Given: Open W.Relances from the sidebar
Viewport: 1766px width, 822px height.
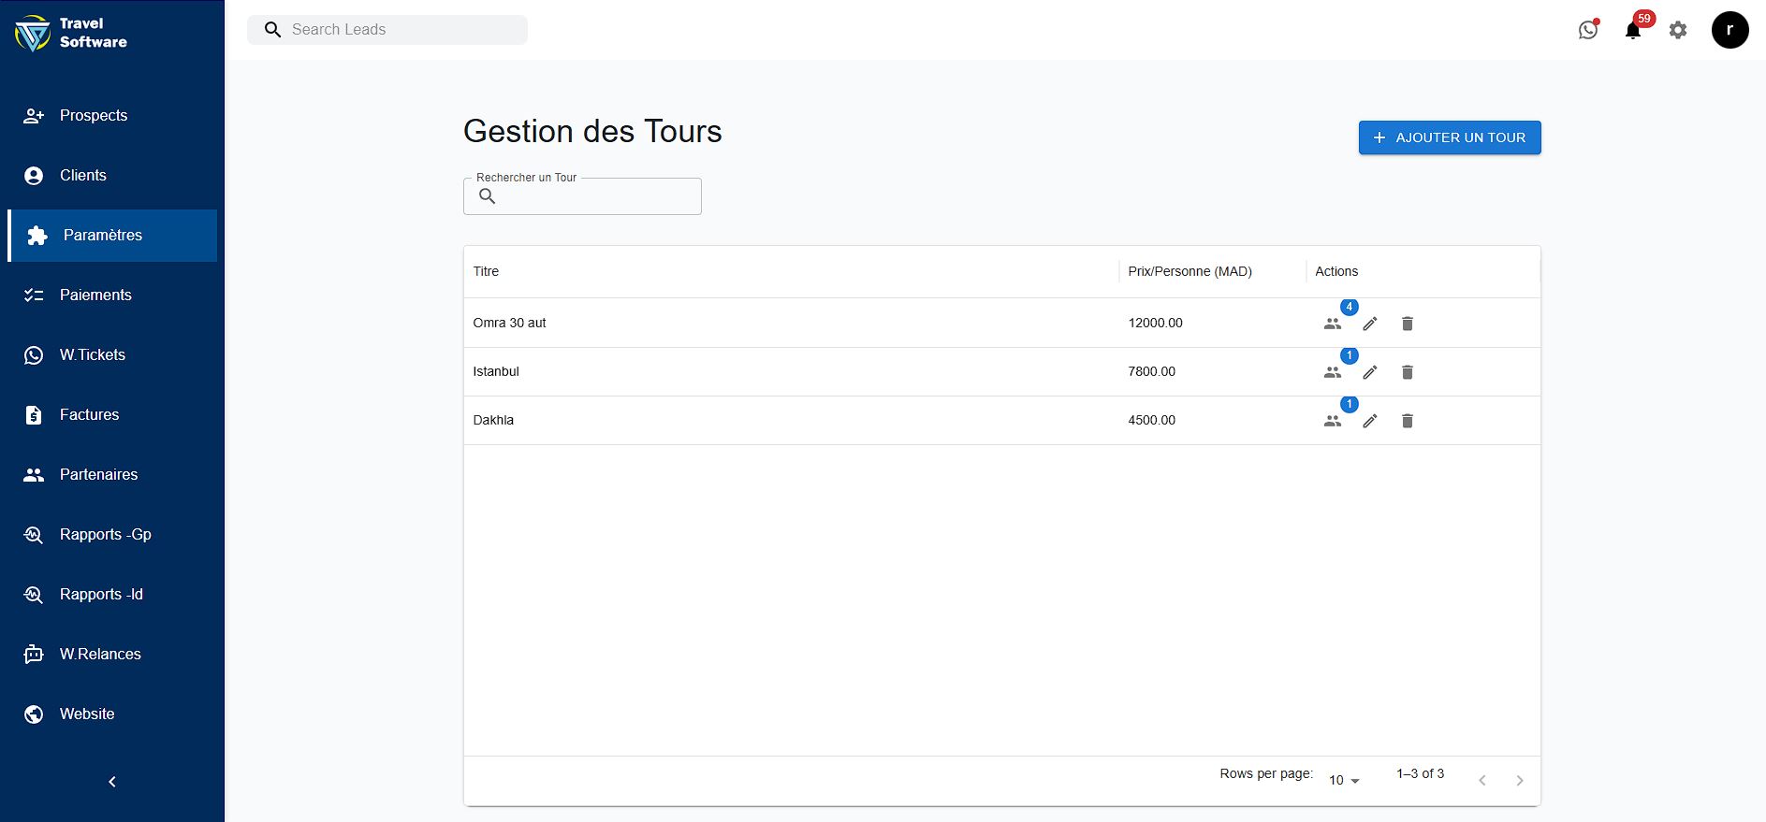Looking at the screenshot, I should (x=100, y=655).
